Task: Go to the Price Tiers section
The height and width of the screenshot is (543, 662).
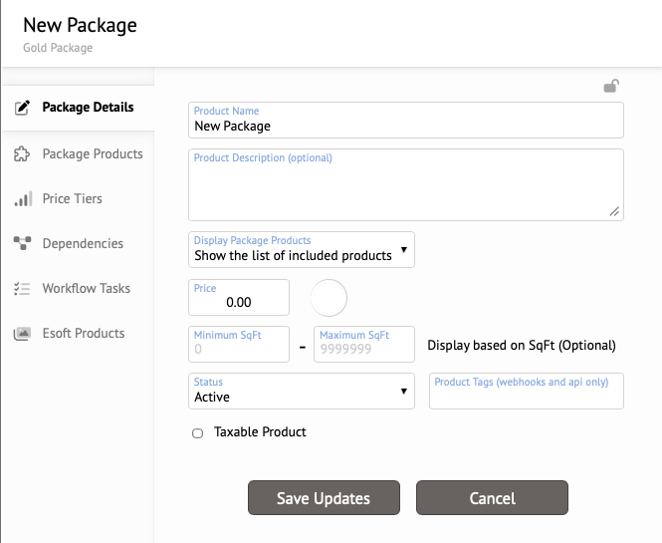Action: click(x=78, y=198)
